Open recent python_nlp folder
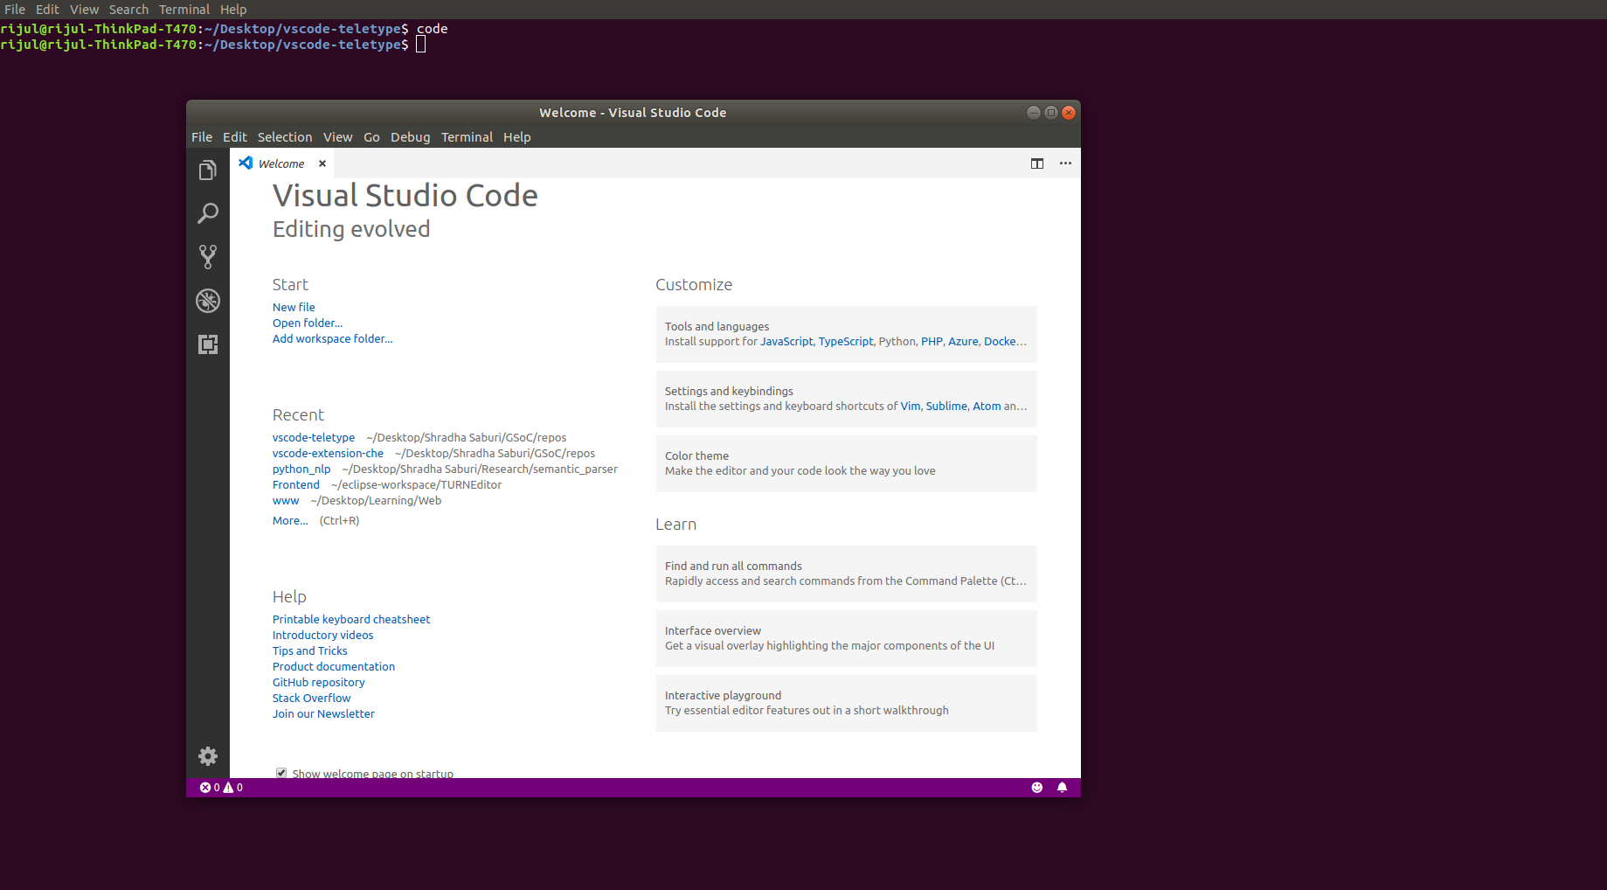1607x890 pixels. click(301, 469)
